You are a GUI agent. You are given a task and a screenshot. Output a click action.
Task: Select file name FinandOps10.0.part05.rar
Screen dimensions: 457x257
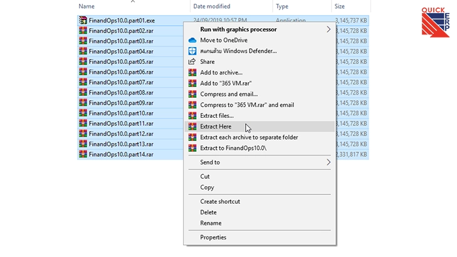[121, 61]
